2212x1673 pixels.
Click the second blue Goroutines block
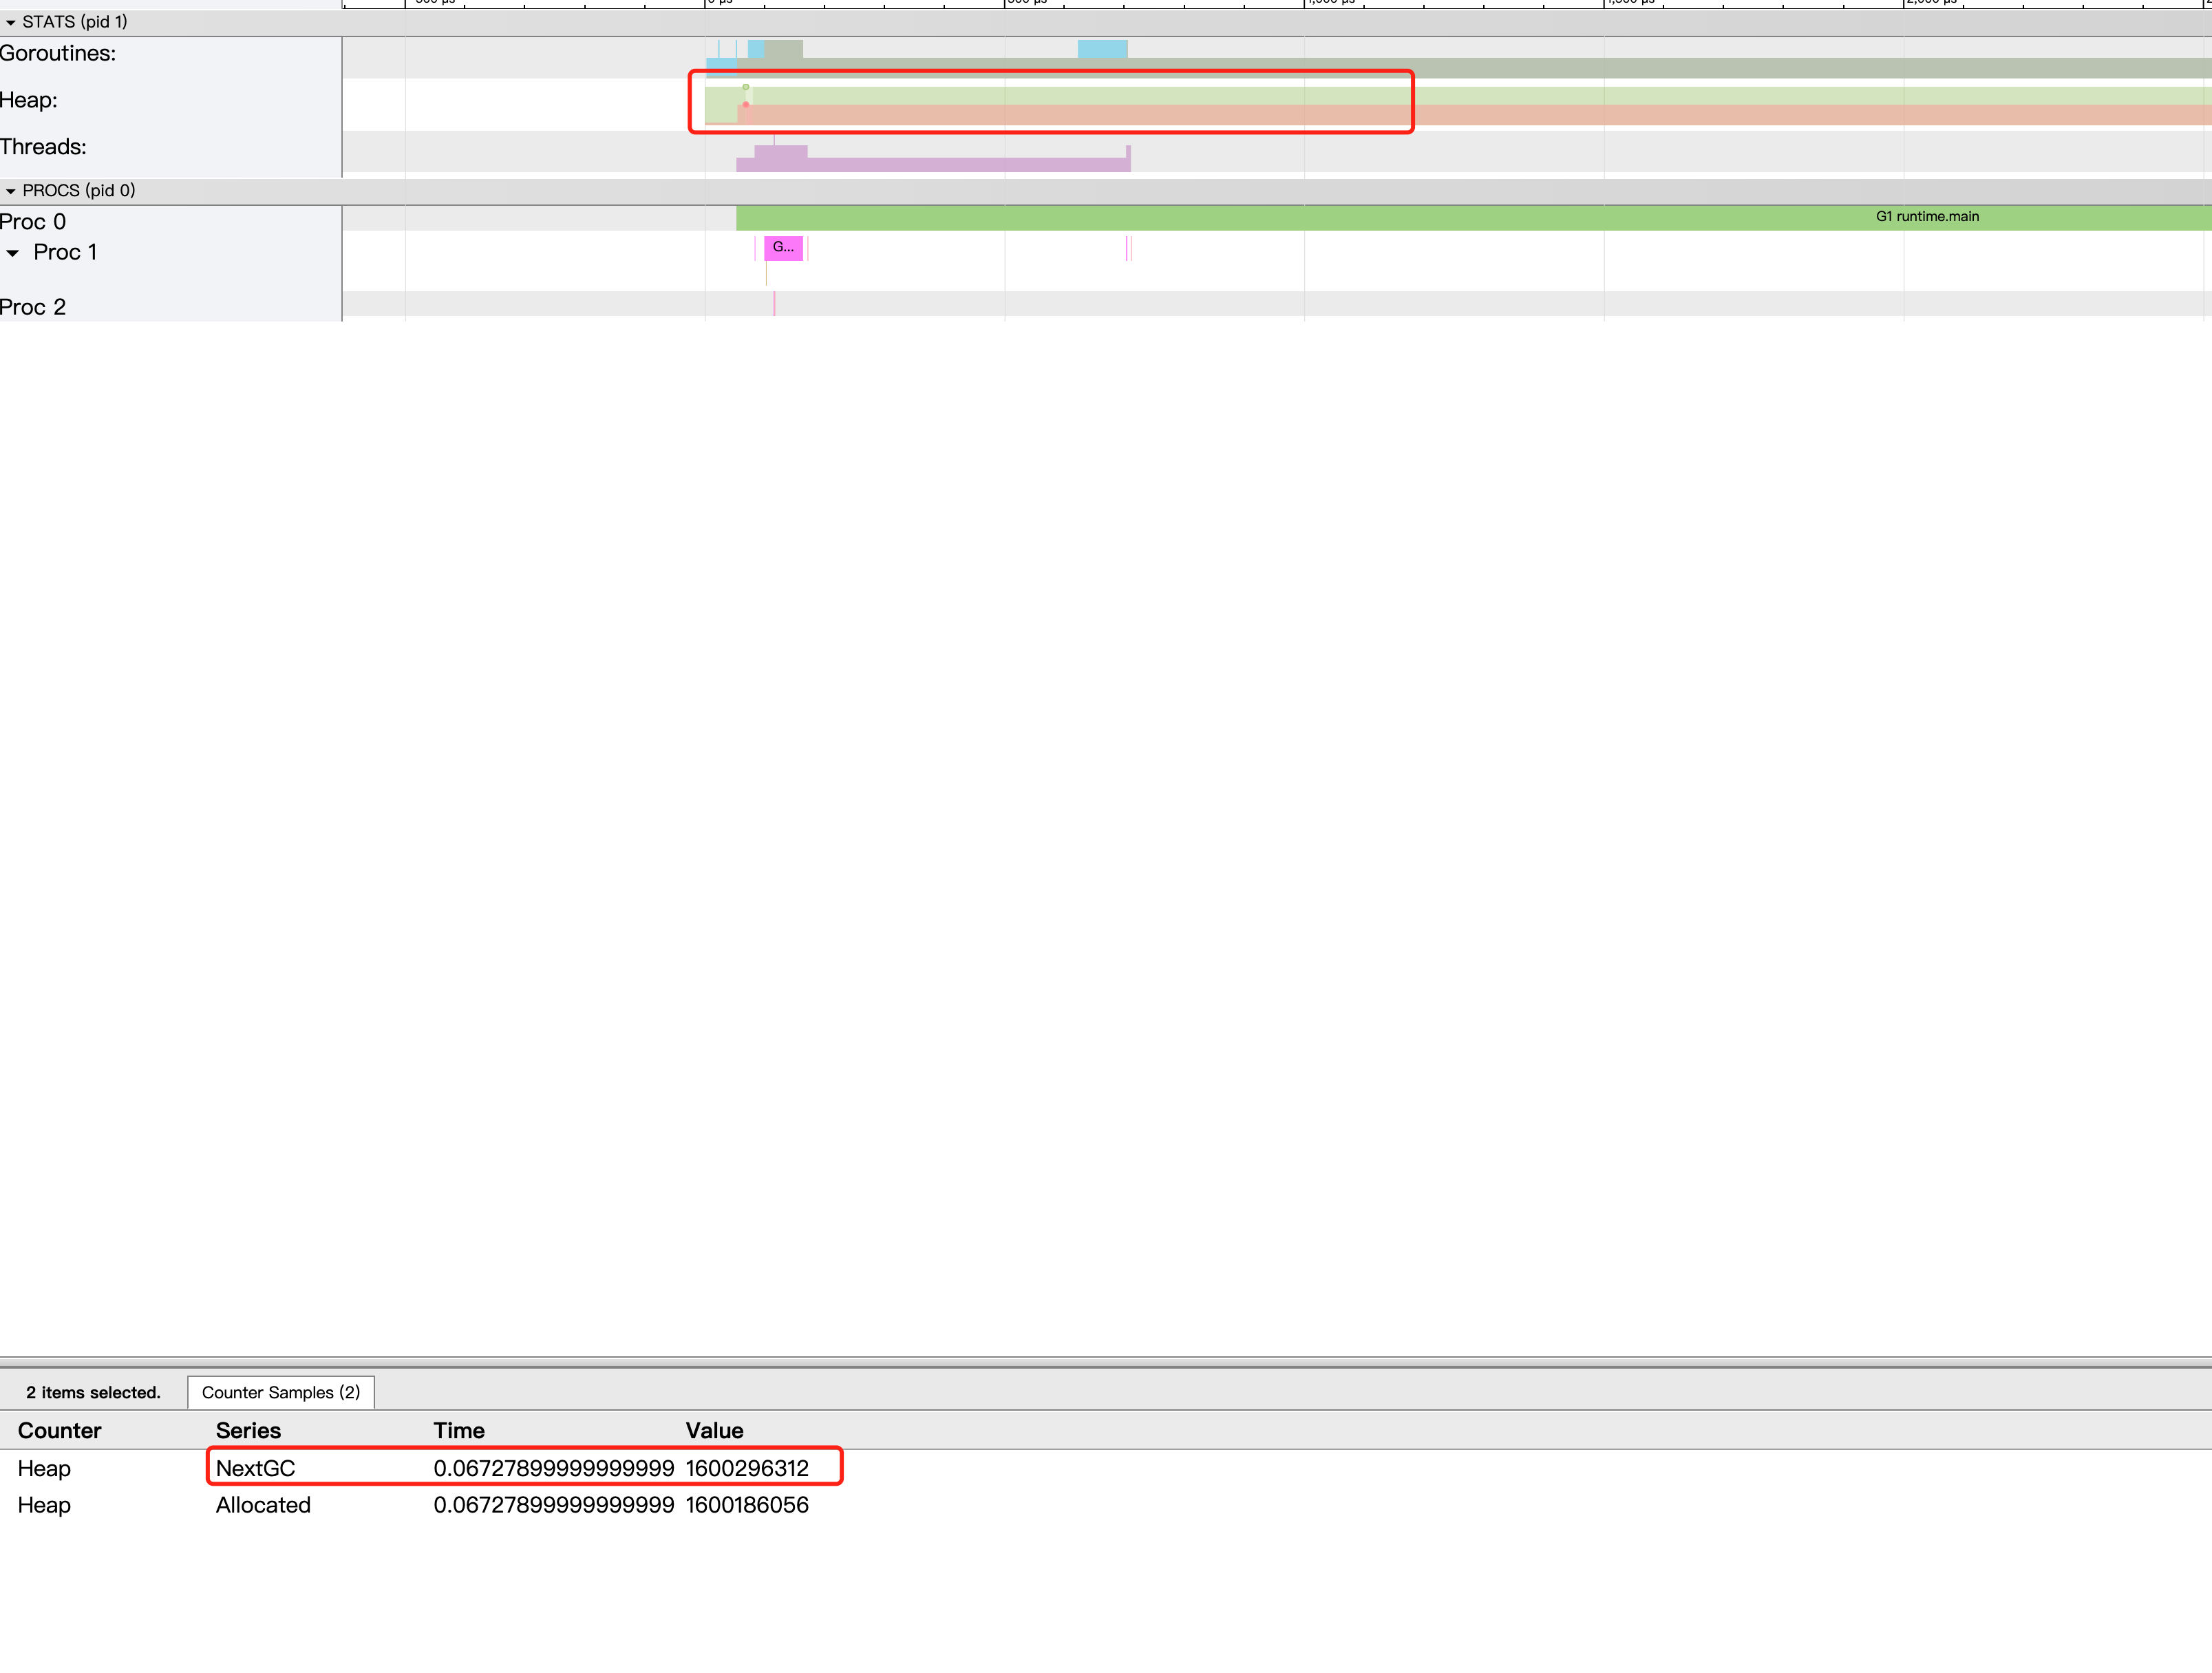coord(1102,49)
